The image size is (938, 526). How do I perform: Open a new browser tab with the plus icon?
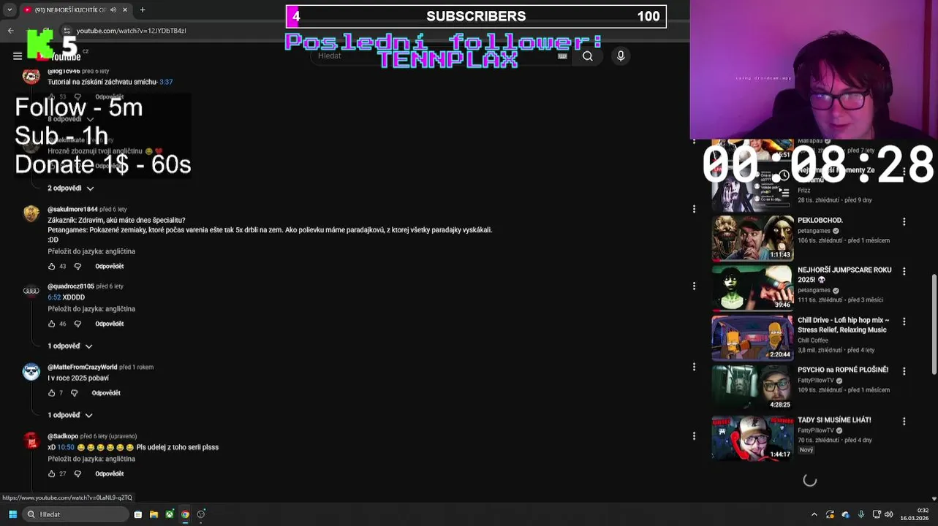142,9
